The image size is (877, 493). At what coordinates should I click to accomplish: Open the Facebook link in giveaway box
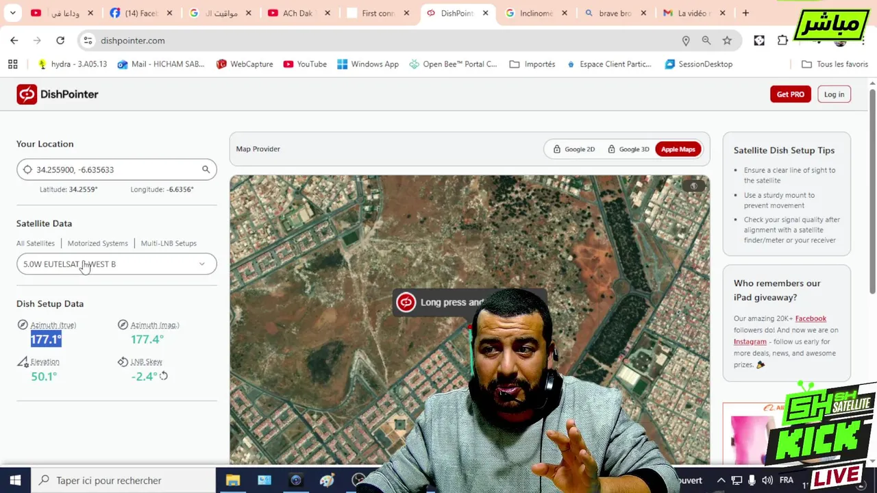(x=811, y=318)
